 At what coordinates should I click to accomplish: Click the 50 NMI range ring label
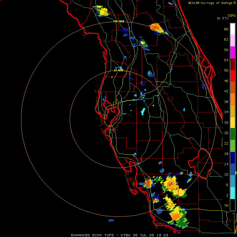(118, 70)
